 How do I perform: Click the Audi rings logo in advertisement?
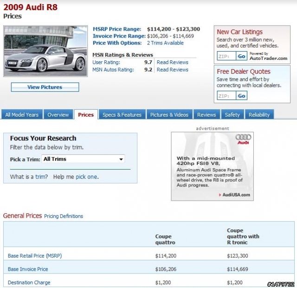(243, 138)
